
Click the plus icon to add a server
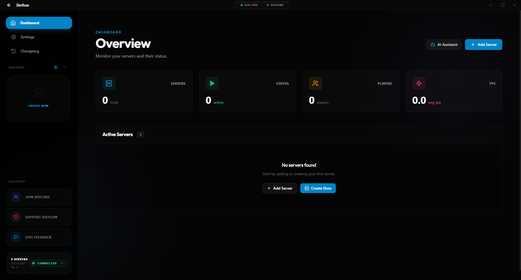[65, 67]
